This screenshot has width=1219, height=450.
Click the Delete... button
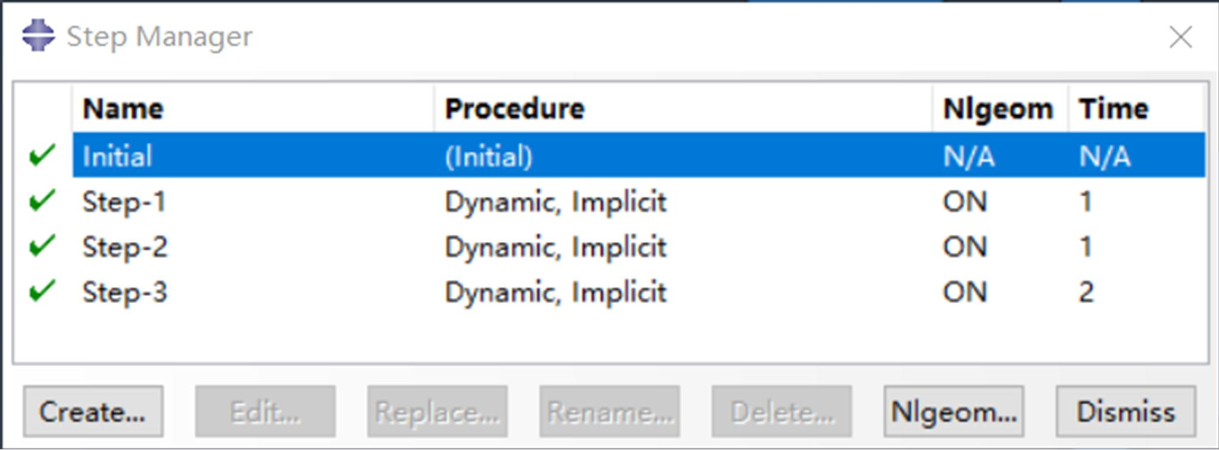(x=782, y=411)
